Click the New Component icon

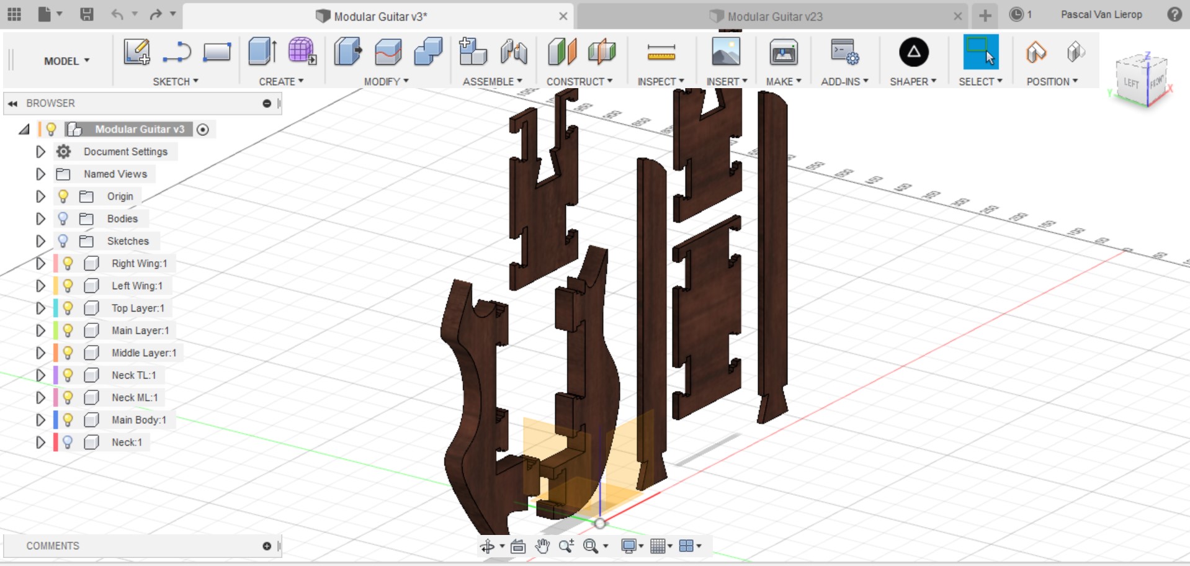pyautogui.click(x=473, y=52)
